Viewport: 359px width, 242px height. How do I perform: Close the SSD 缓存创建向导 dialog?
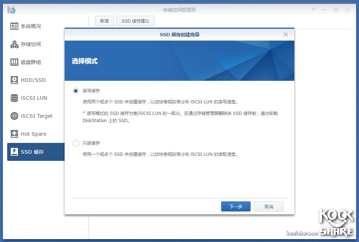[x=286, y=34]
